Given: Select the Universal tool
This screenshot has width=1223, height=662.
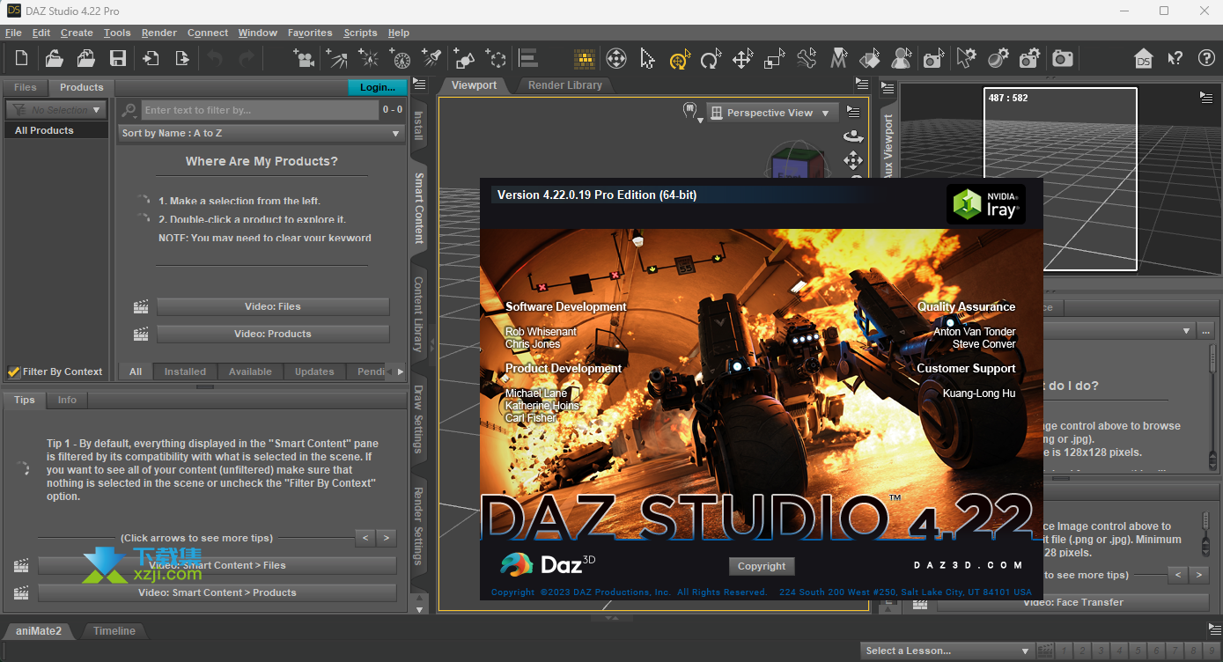Looking at the screenshot, I should click(x=616, y=59).
